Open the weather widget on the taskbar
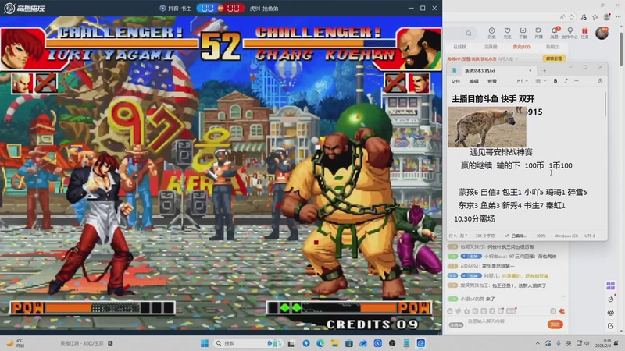 [x=16, y=343]
